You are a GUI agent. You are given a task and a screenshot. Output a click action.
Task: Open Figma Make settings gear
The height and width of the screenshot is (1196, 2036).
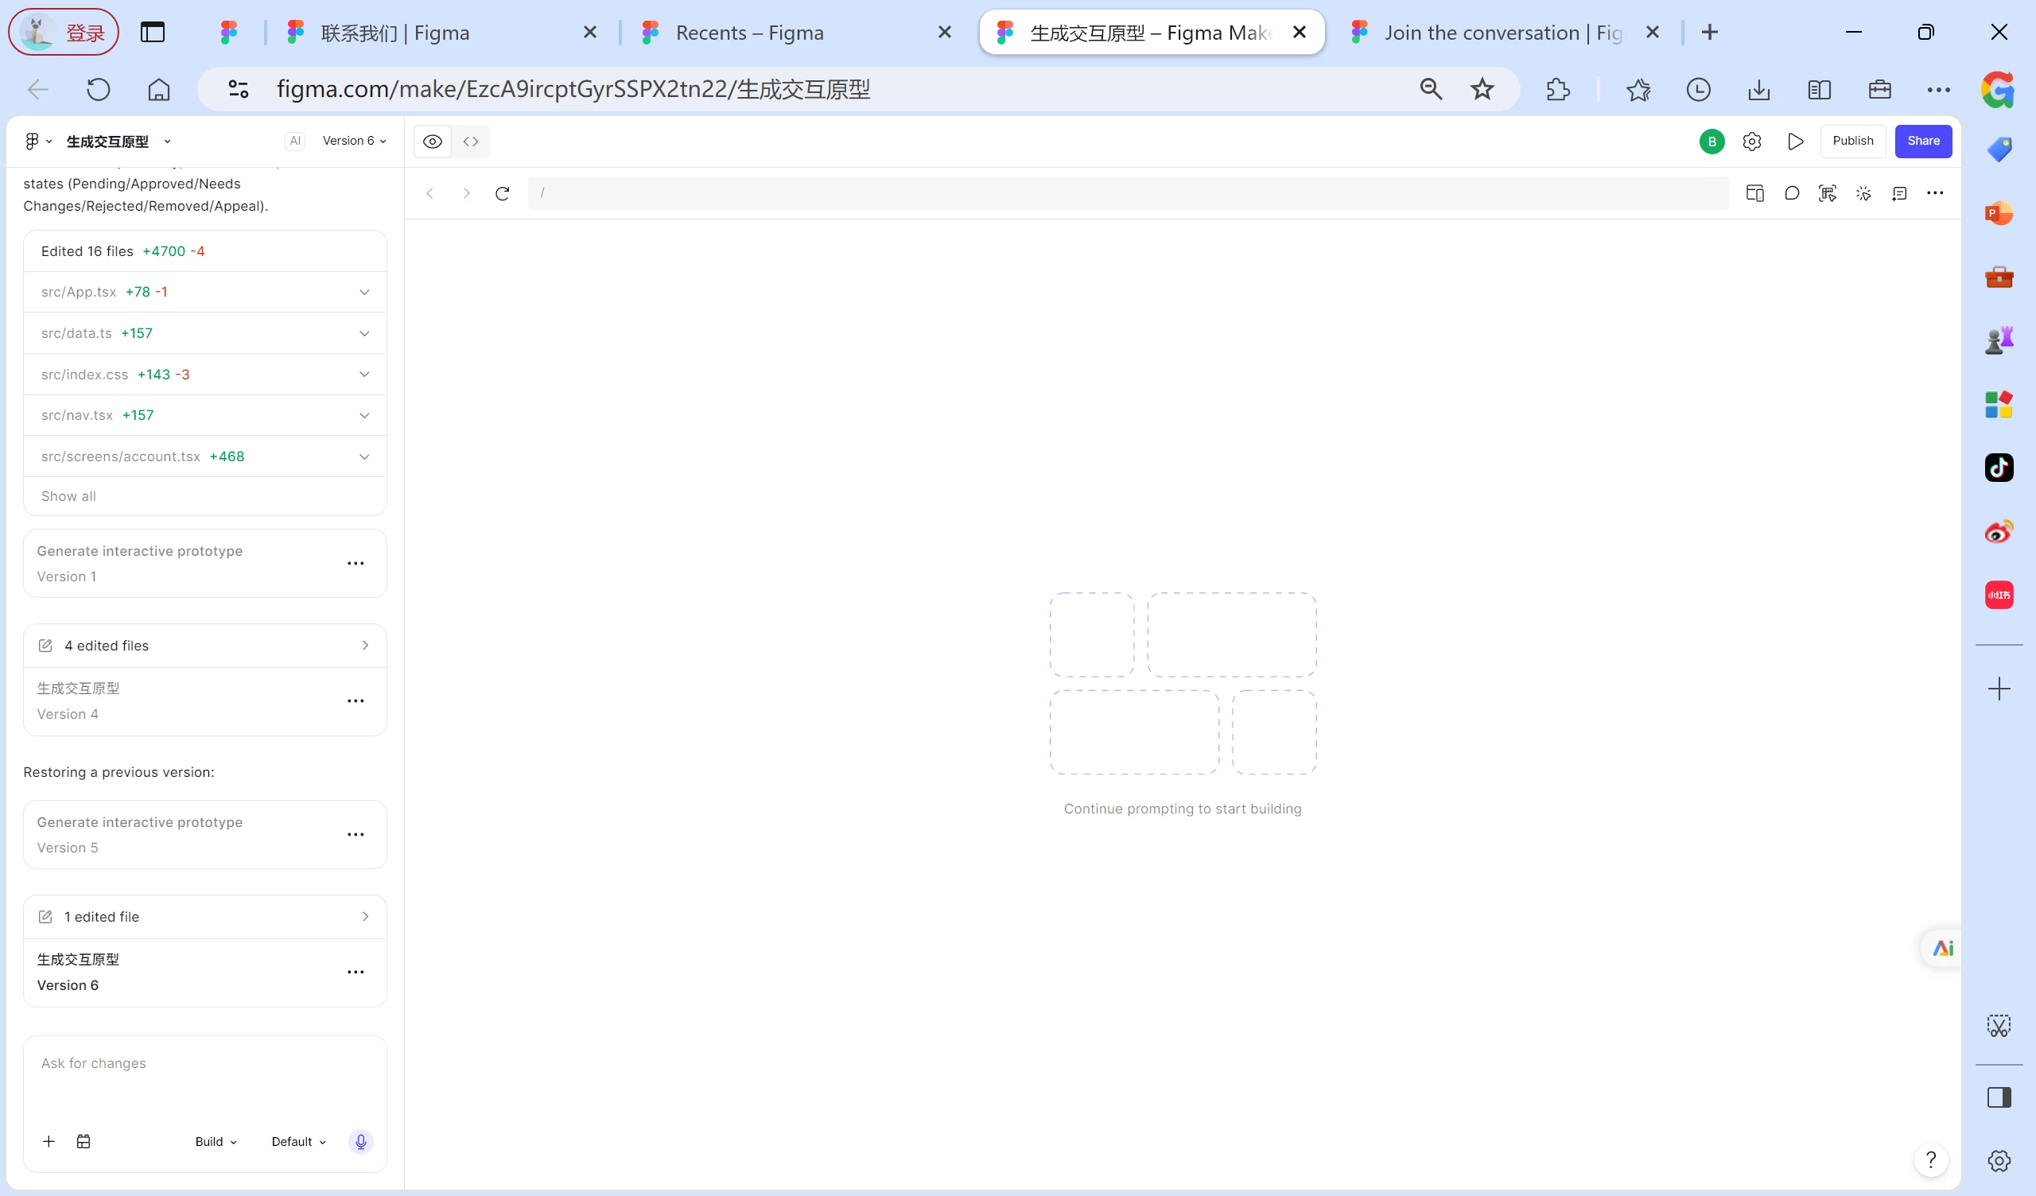coord(1751,142)
